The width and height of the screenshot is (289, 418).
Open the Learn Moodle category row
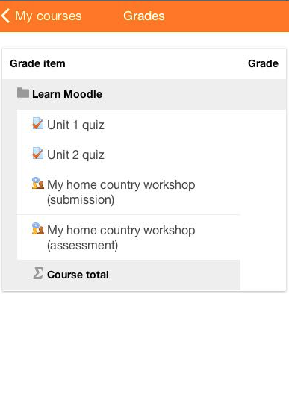pyautogui.click(x=144, y=94)
